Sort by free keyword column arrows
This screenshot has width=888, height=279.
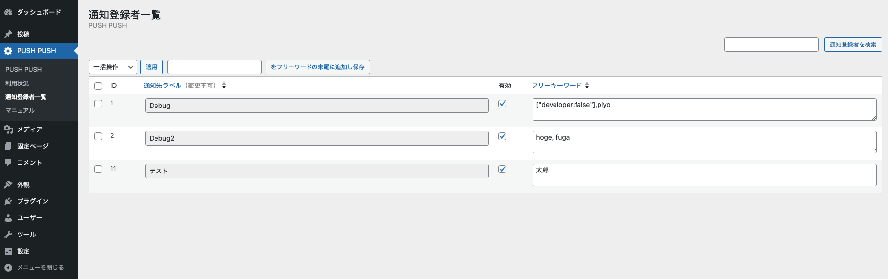[587, 86]
